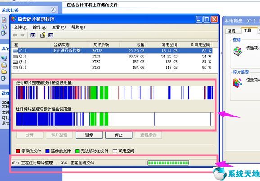Collapse the 系统任务 panel chevron
The height and width of the screenshot is (181, 260).
point(53,10)
